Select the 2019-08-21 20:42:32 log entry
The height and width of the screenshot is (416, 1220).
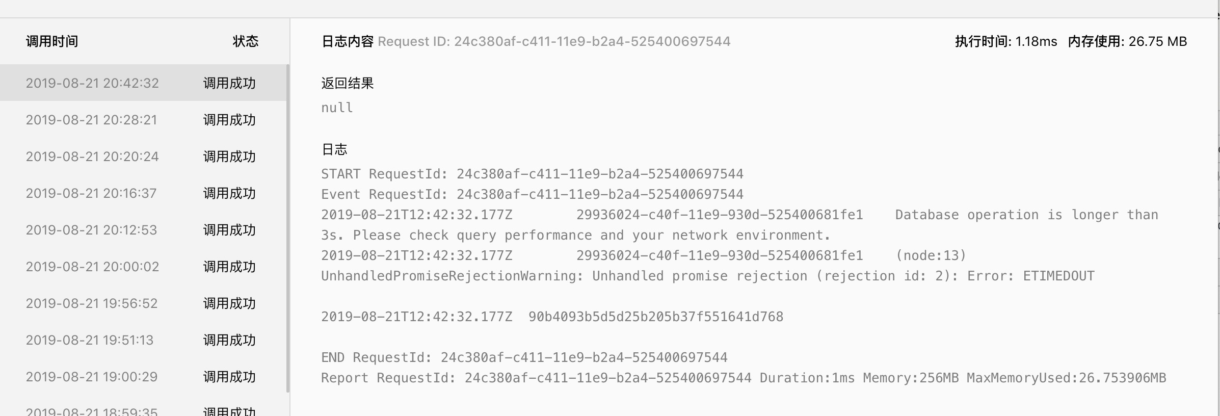coord(92,83)
